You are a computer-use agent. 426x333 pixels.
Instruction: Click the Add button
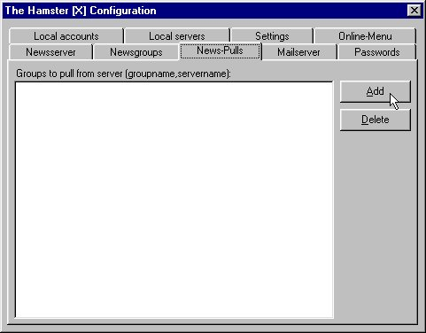click(376, 91)
